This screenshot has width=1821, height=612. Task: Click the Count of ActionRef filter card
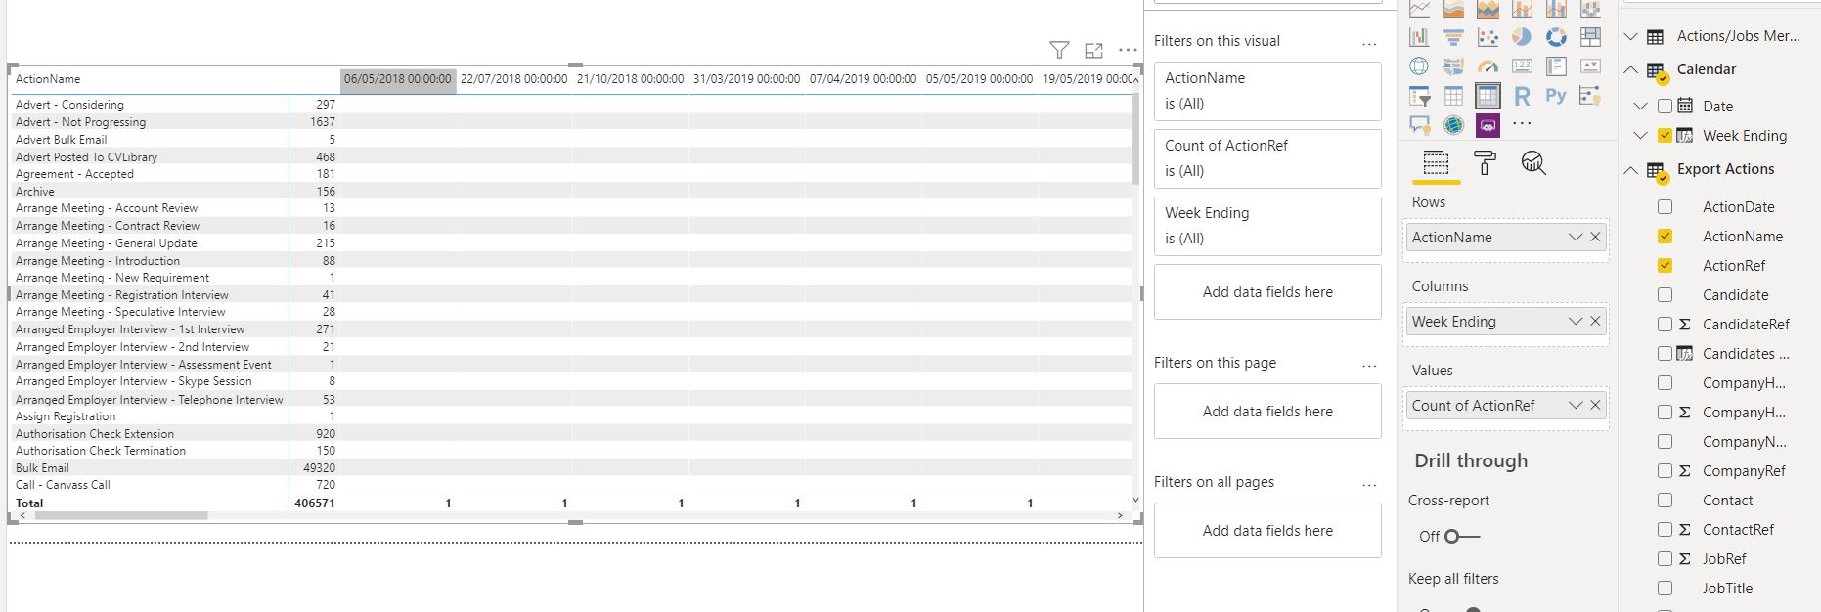coord(1267,158)
